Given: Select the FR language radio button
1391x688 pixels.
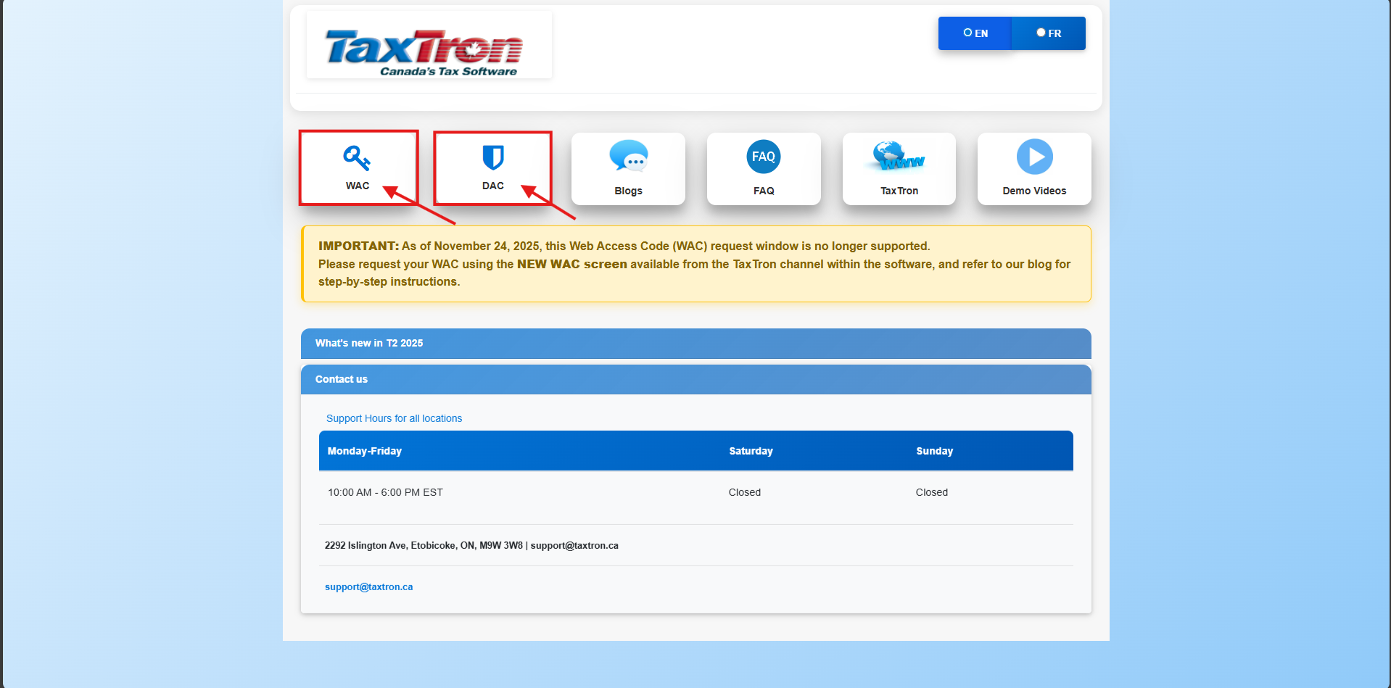Looking at the screenshot, I should click(1041, 33).
